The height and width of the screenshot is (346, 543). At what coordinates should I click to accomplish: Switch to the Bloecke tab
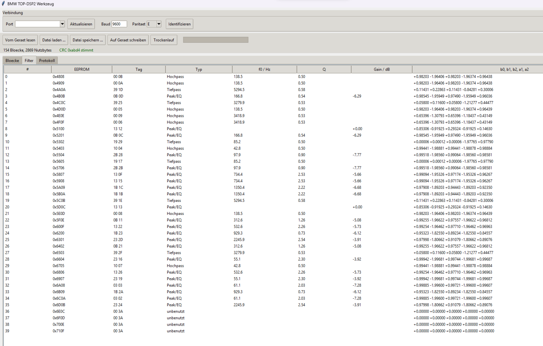[12, 60]
